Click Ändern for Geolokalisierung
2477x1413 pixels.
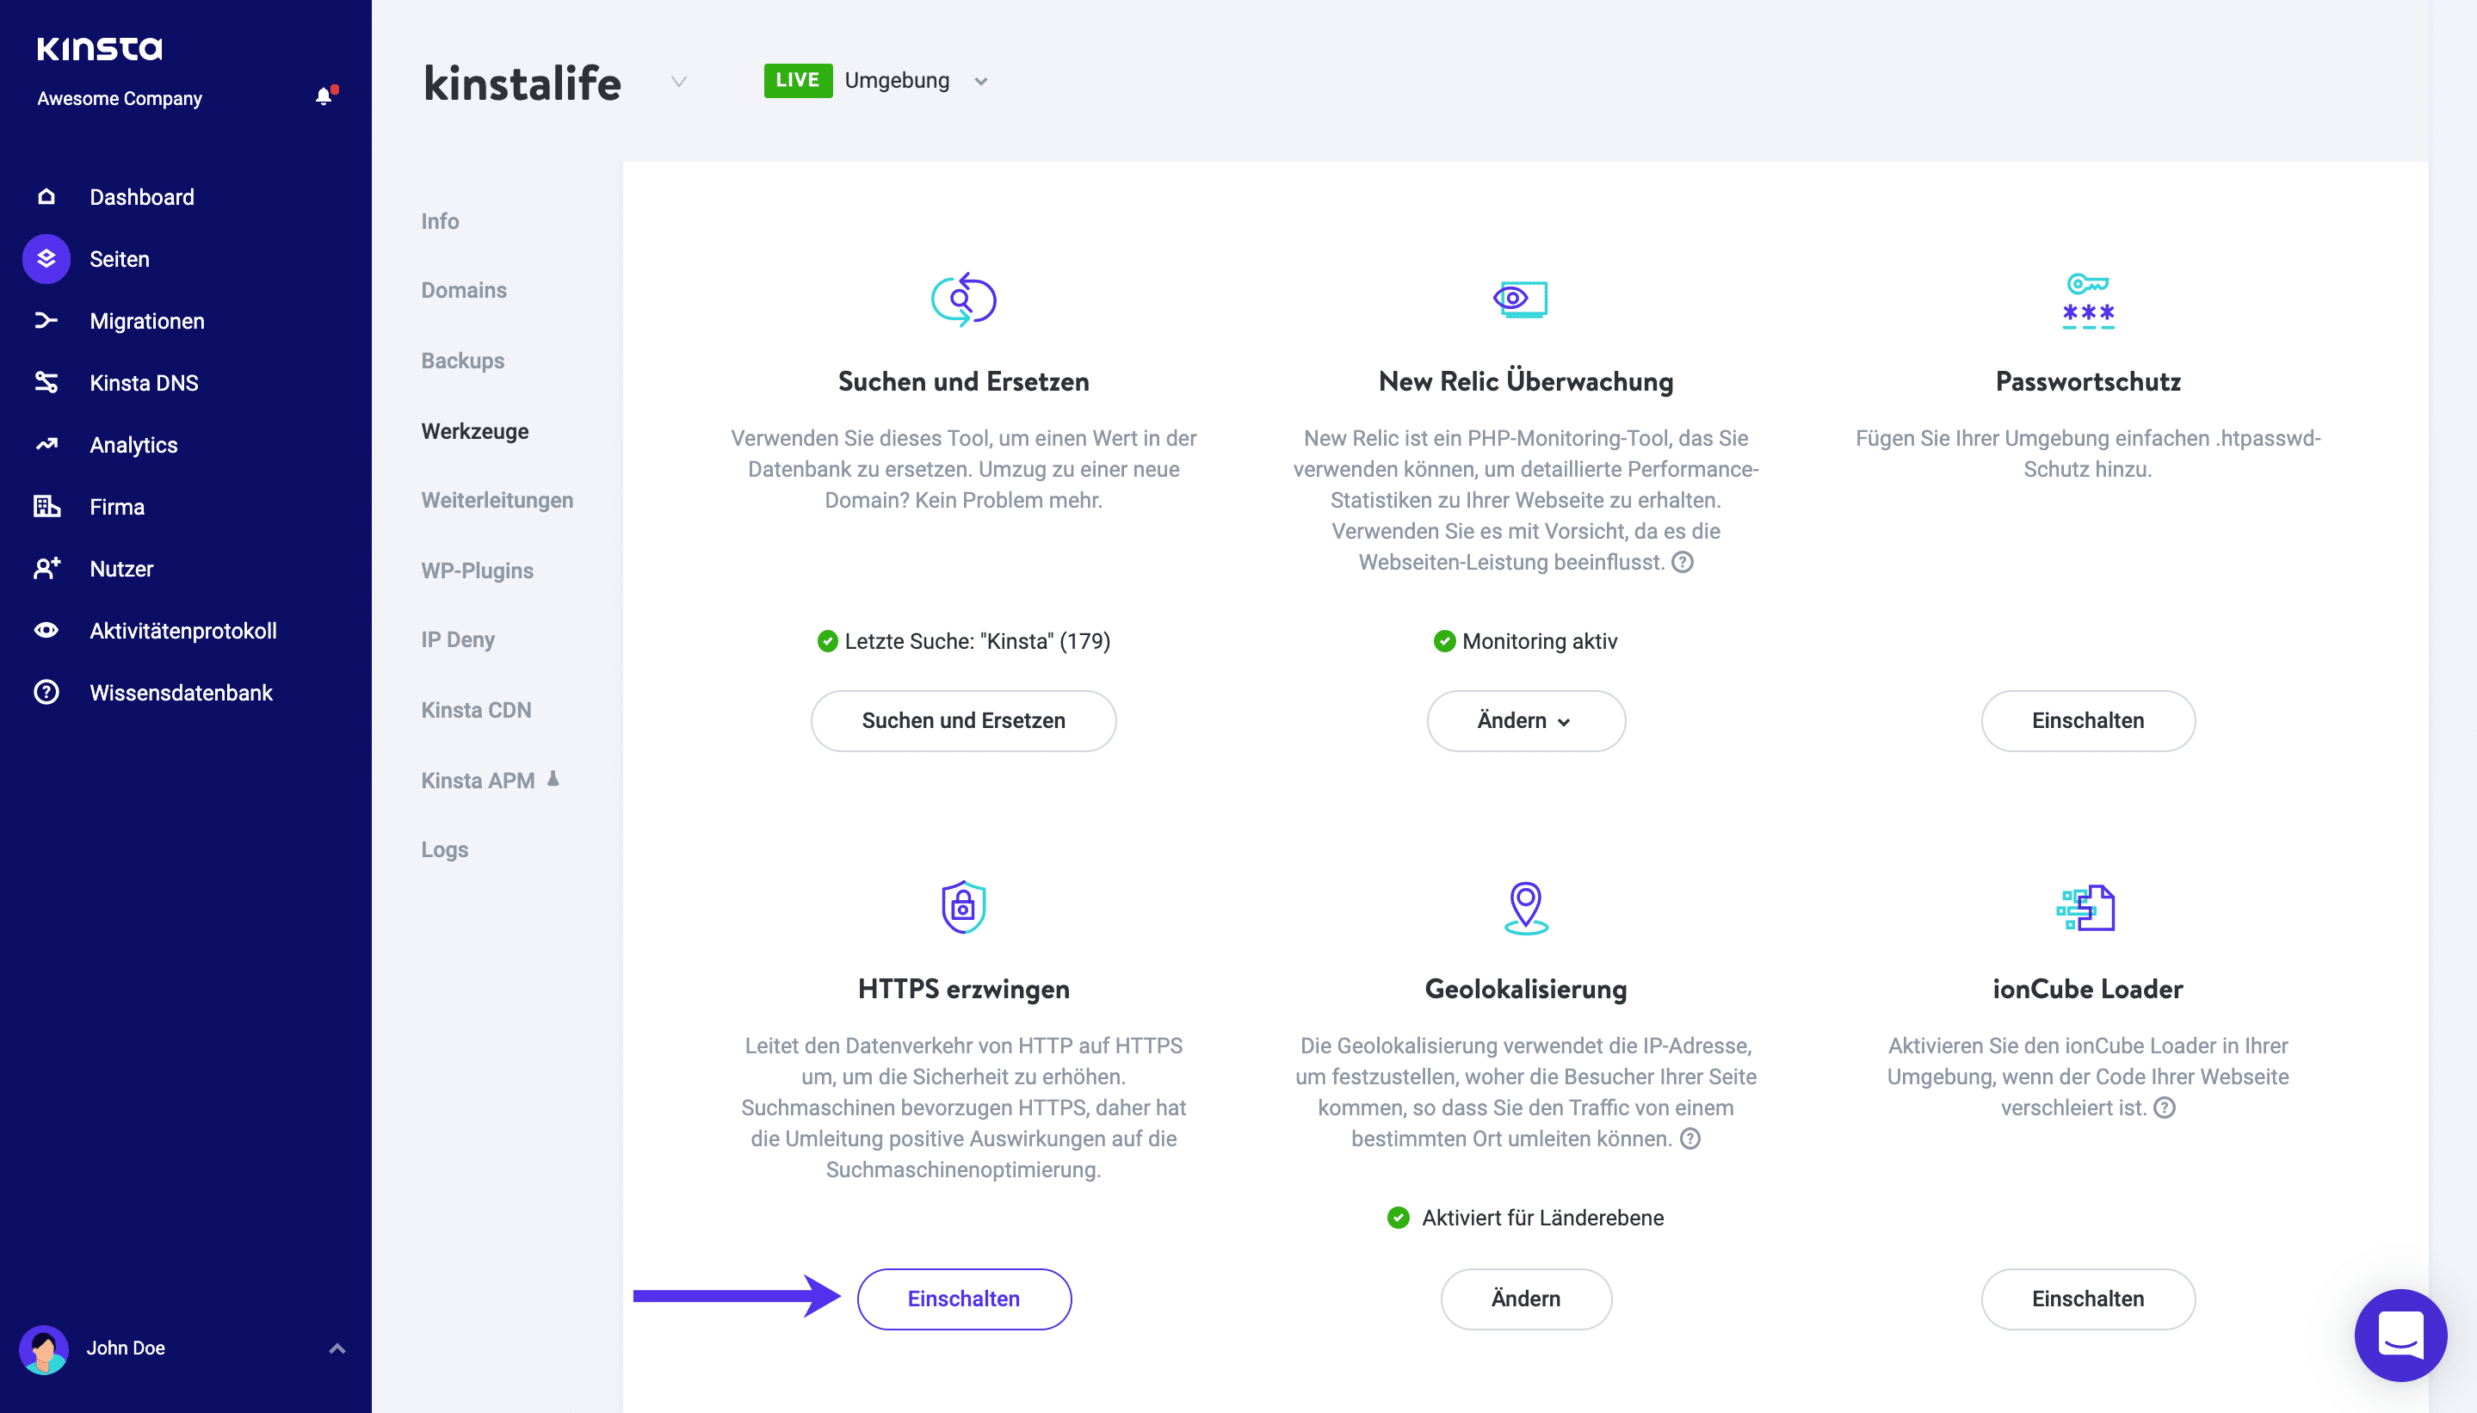click(1526, 1299)
